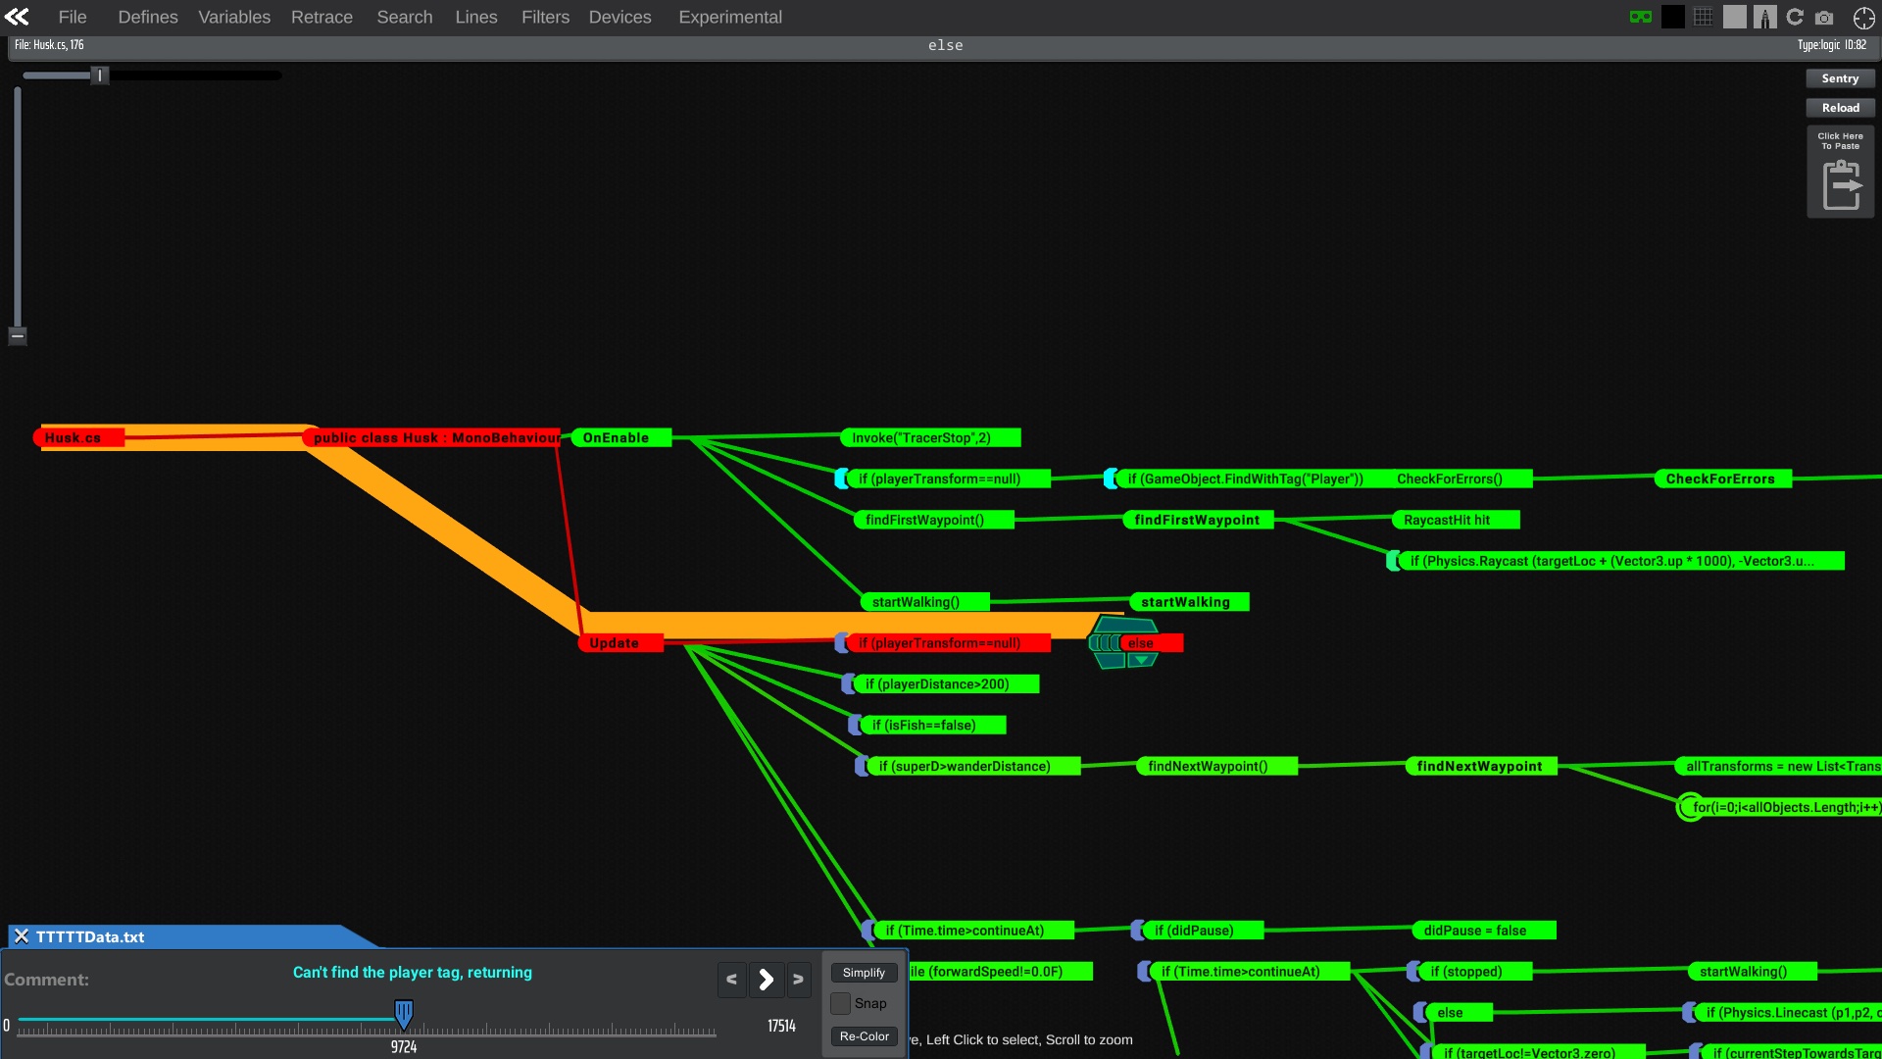Toggle the black color square in the toolbar

tap(1672, 17)
